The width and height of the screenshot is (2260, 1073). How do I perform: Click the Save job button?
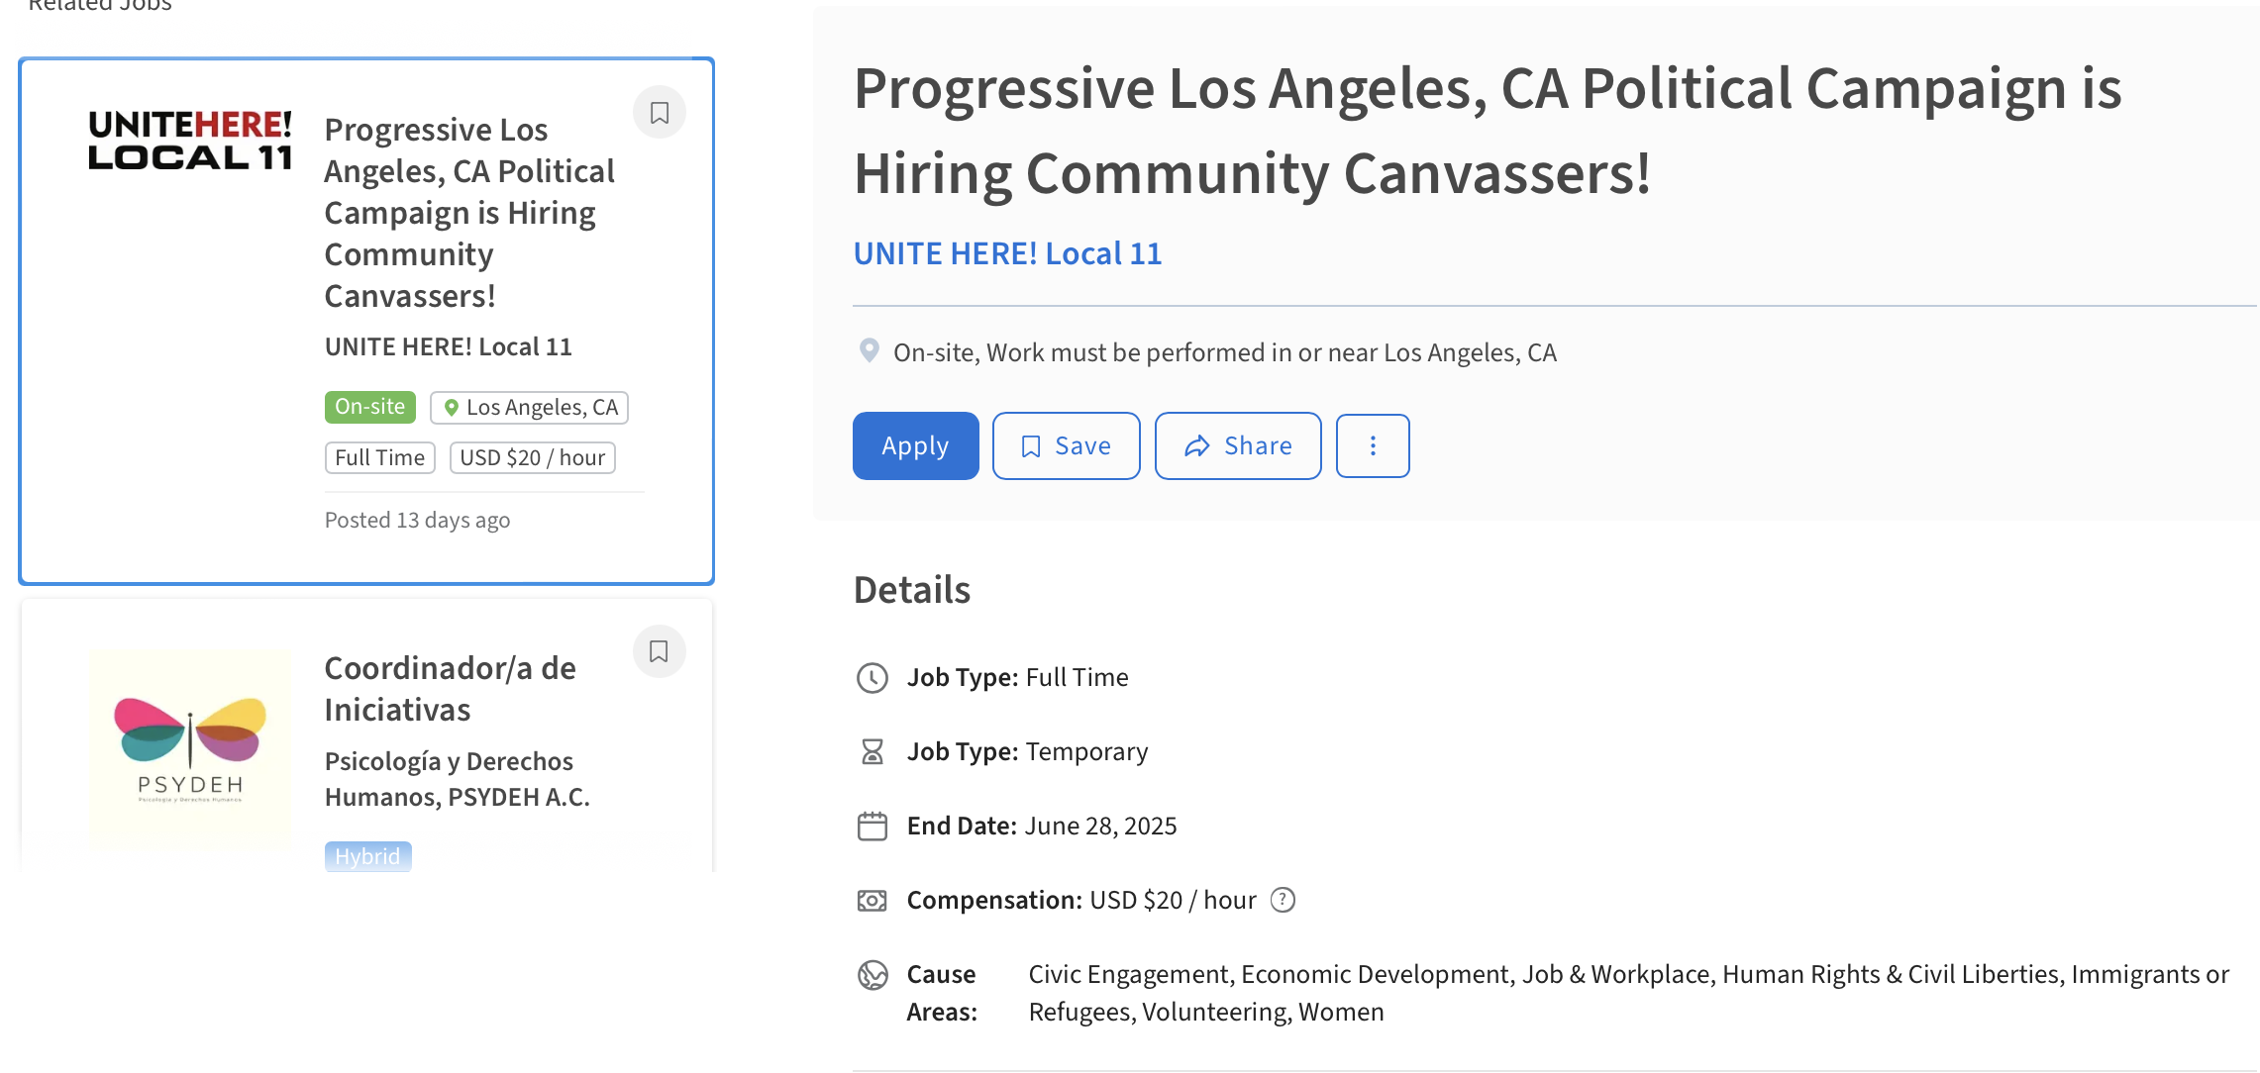tap(1066, 446)
